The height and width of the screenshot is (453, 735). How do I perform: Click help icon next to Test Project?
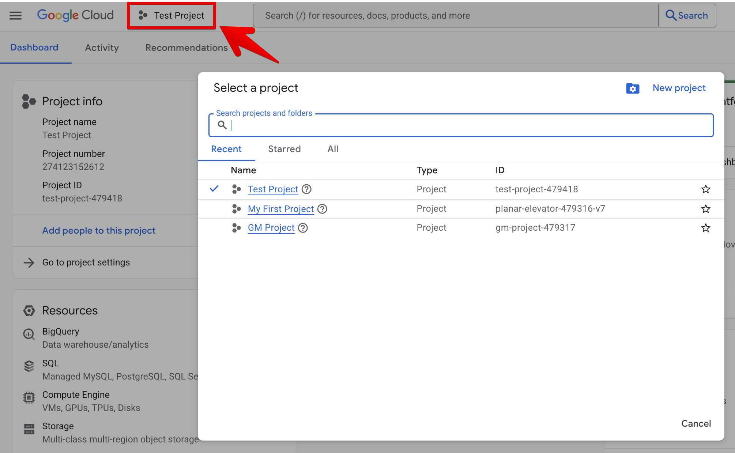click(x=306, y=189)
